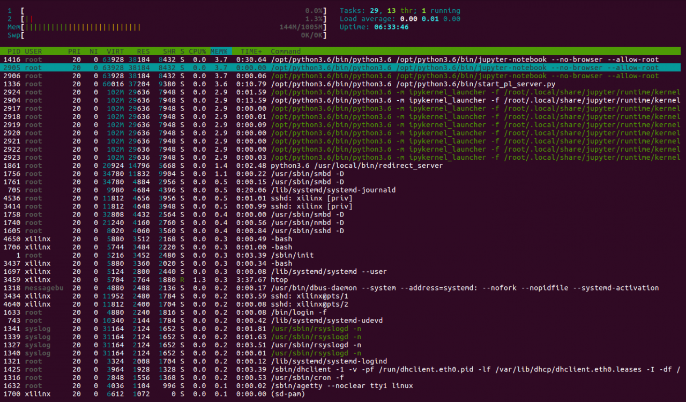Click the Uptime value in header
Image resolution: width=686 pixels, height=402 pixels.
tap(391, 27)
